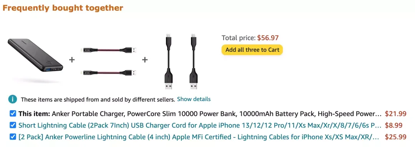Click the shipped by different sellers notice text
Image resolution: width=415 pixels, height=147 pixels.
coord(98,100)
